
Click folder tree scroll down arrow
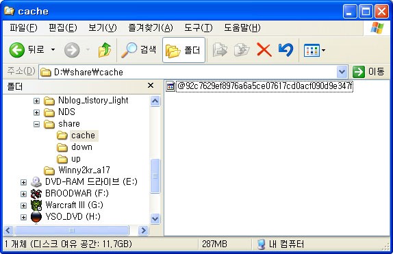(x=155, y=218)
